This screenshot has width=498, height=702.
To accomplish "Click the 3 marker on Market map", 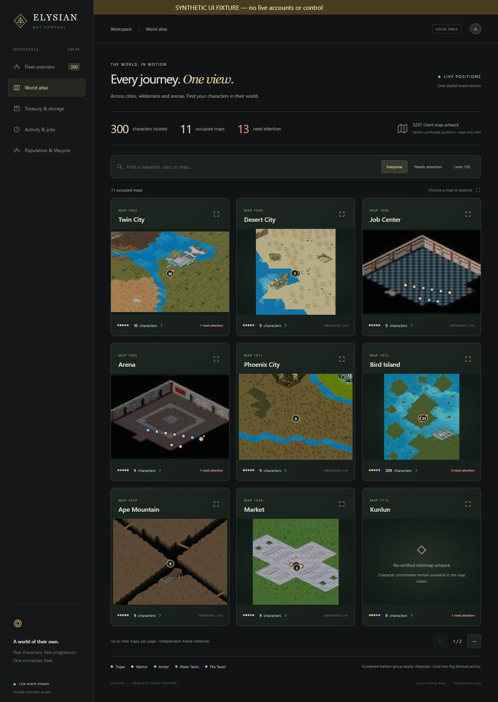I will pos(297,568).
